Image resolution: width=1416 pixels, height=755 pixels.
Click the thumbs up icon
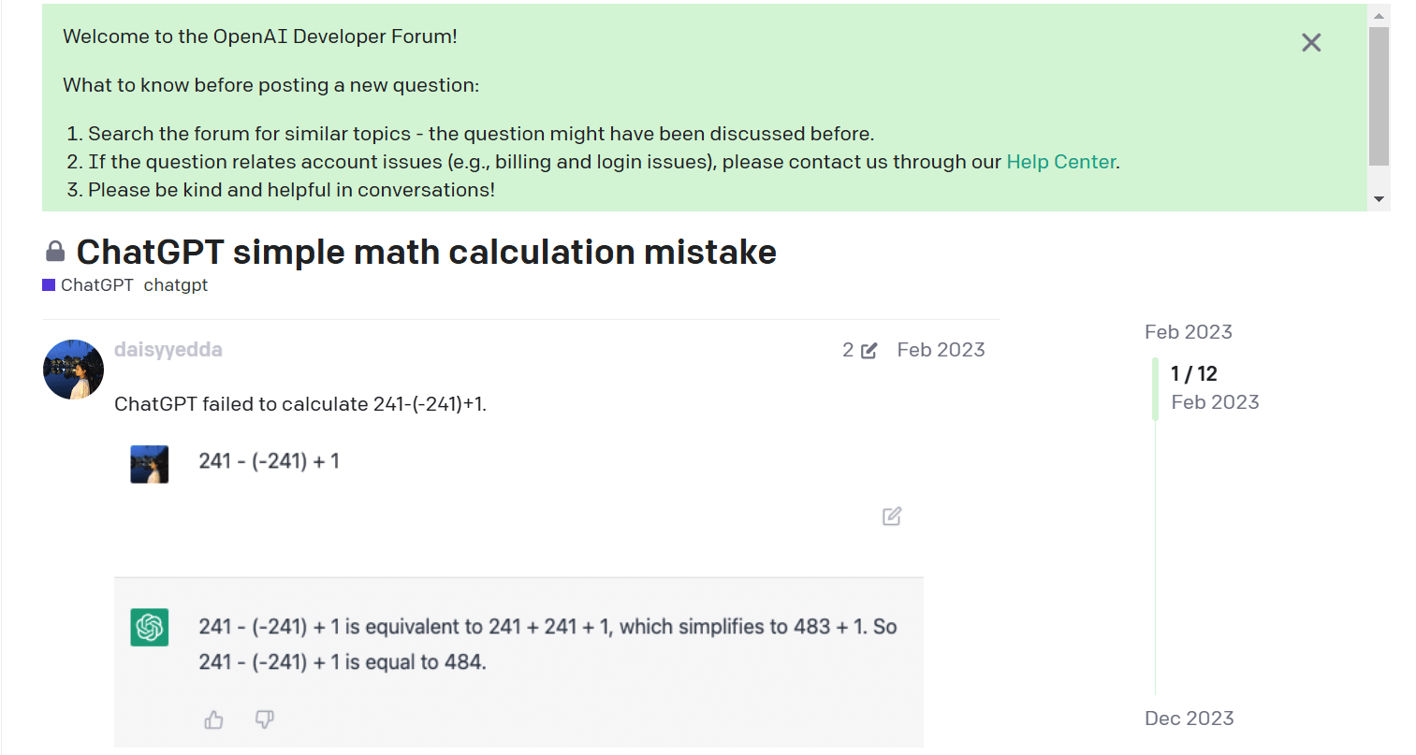[x=214, y=719]
